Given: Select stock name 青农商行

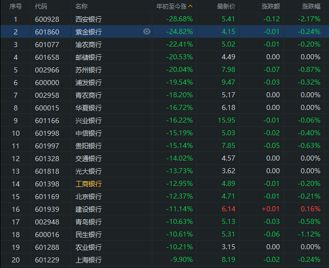Looking at the screenshot, I should (x=89, y=95).
